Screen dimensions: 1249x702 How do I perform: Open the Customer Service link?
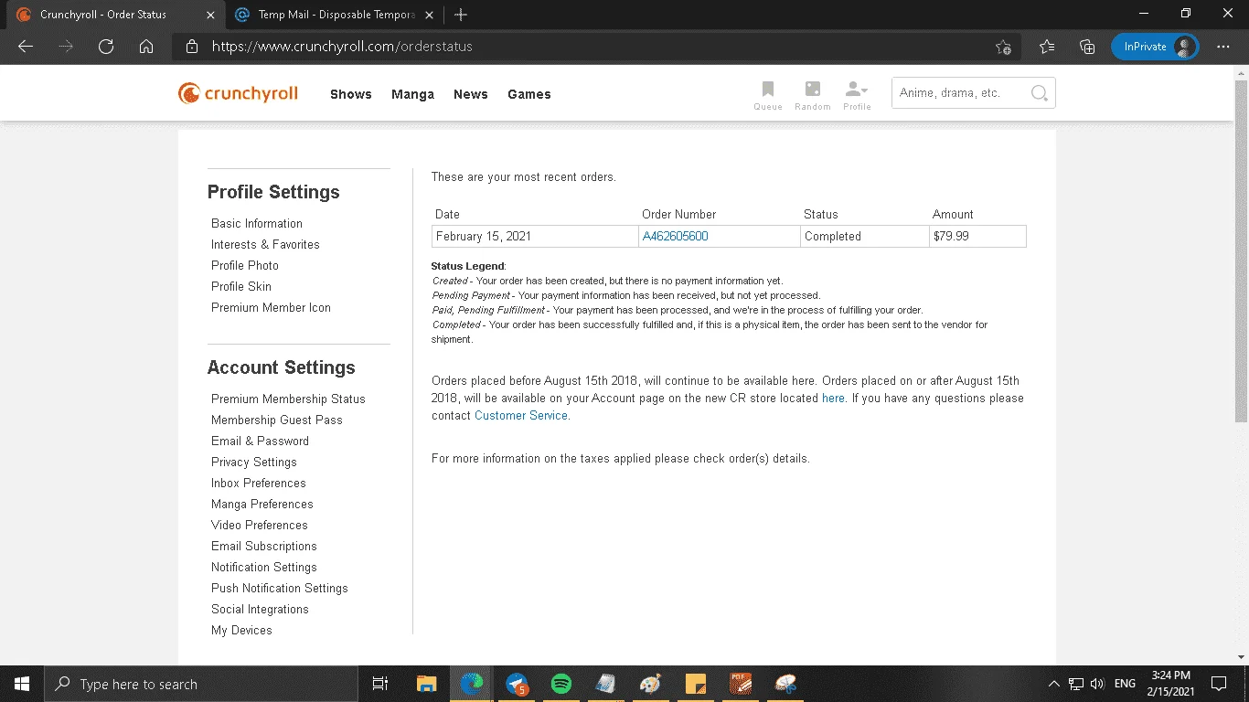(521, 416)
